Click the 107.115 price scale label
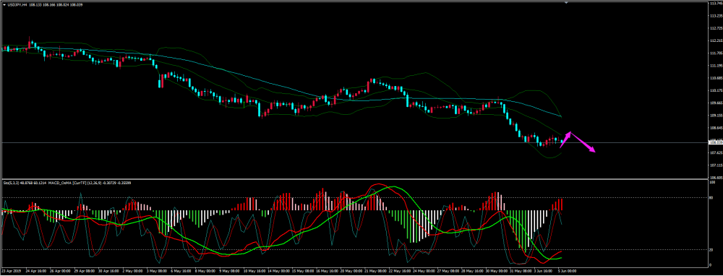 [x=716, y=165]
